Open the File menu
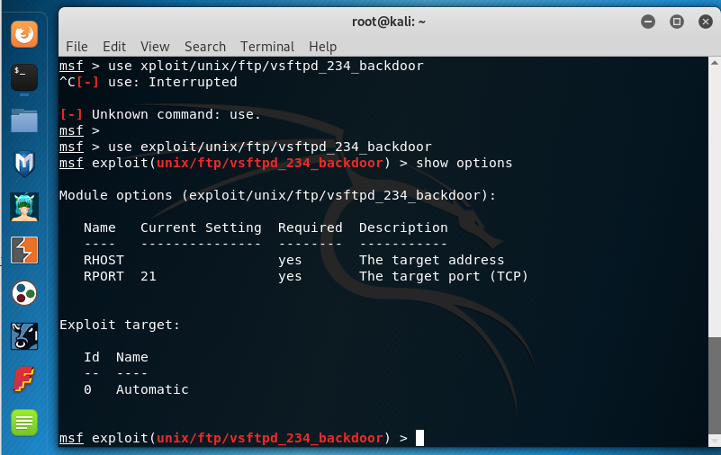This screenshot has height=455, width=721. pos(77,47)
